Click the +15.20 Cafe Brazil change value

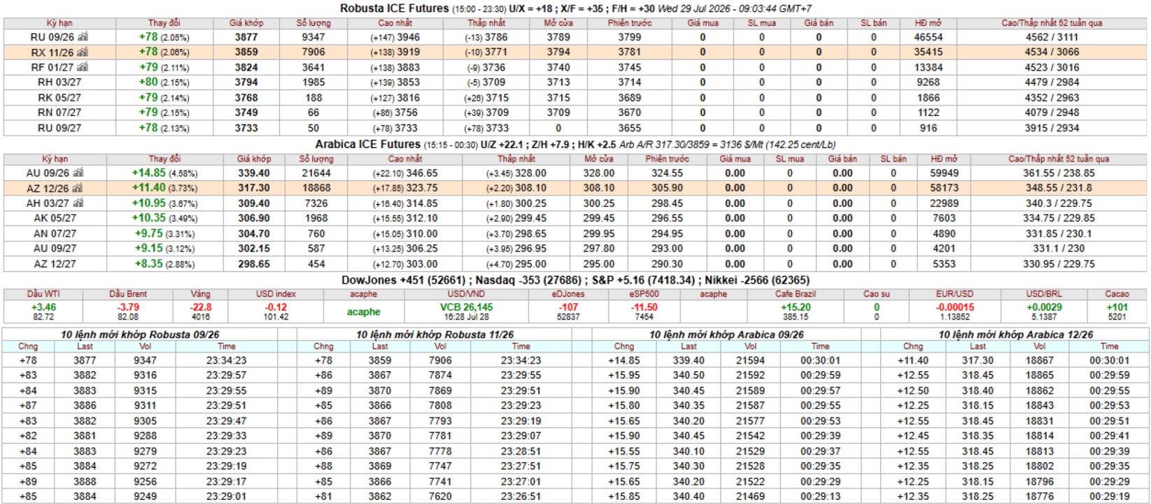796,307
